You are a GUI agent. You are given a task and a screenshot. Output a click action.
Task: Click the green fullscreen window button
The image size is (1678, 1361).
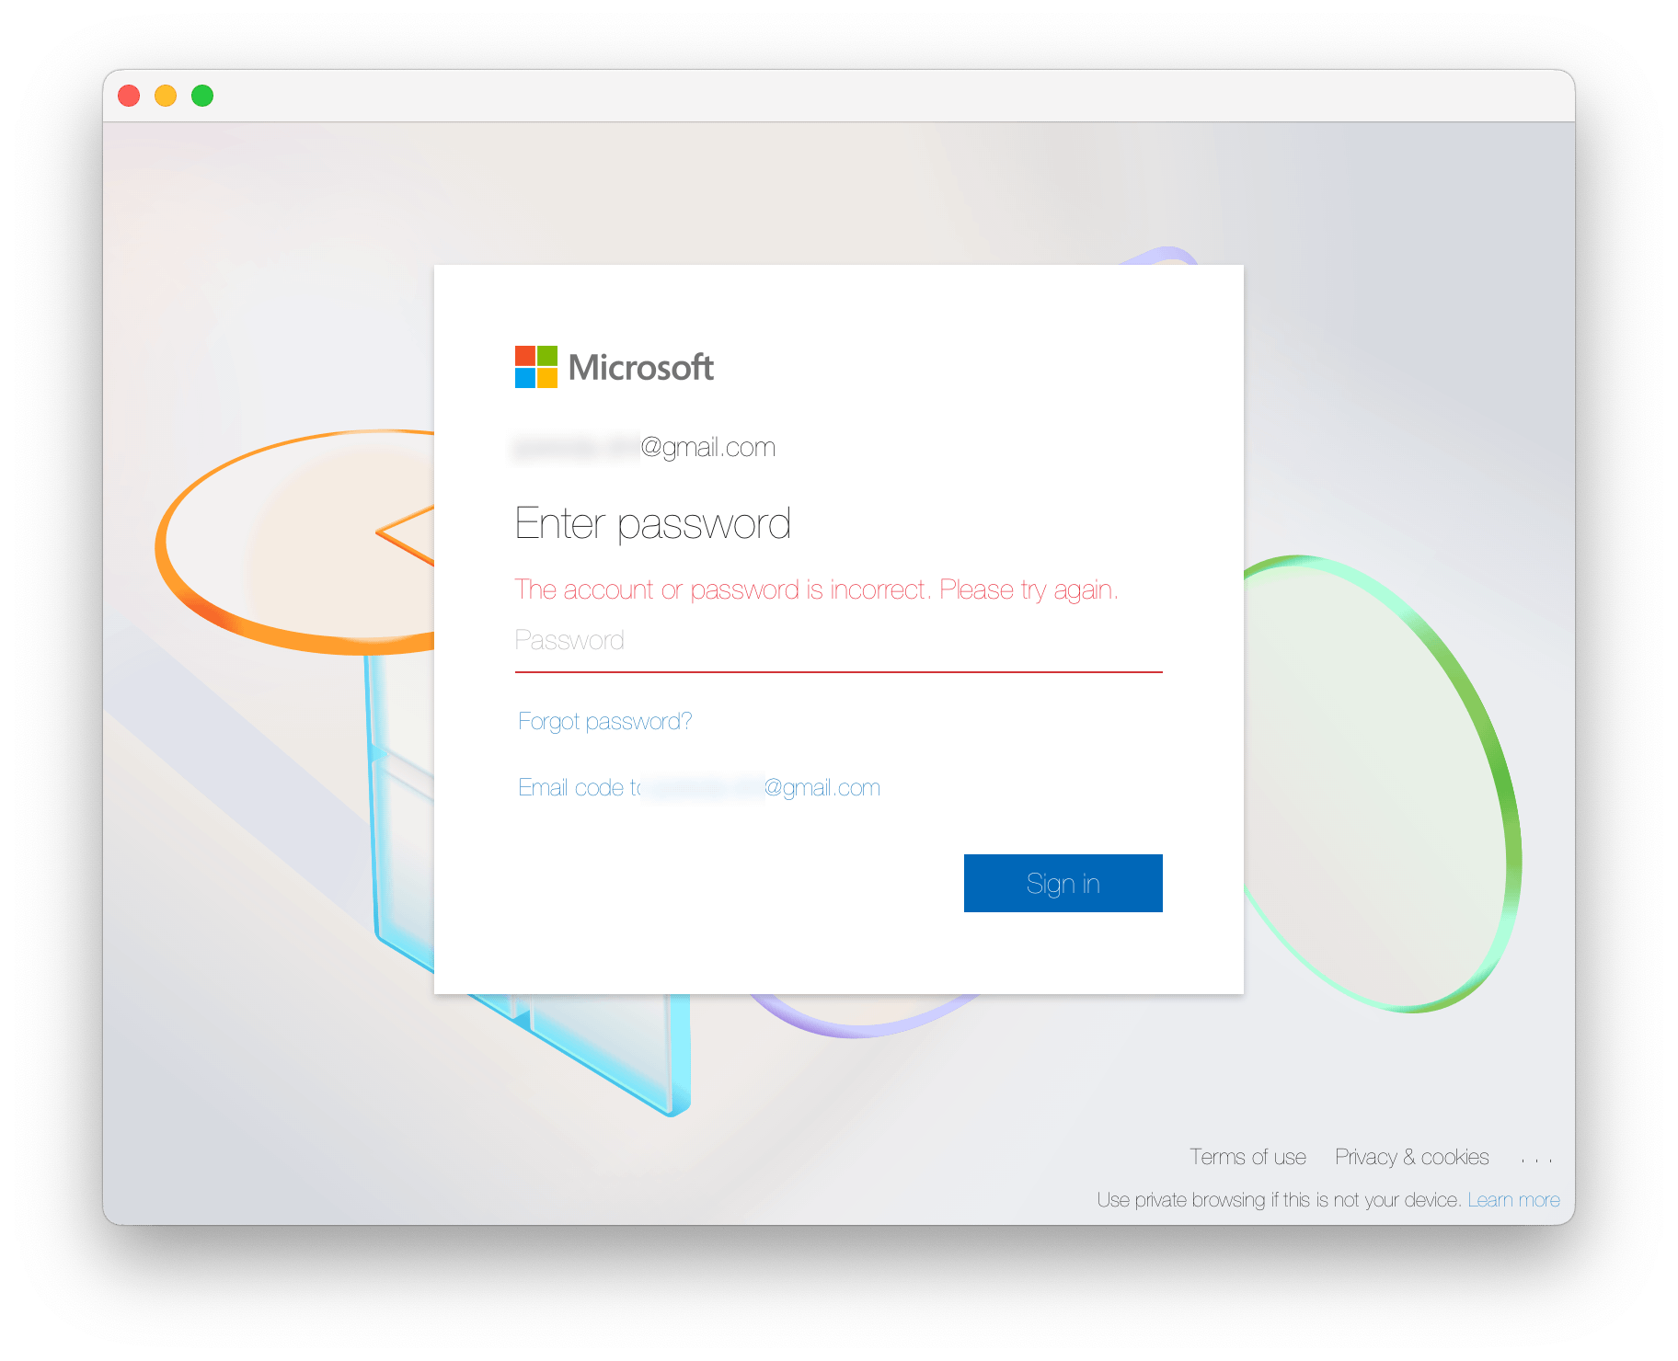tap(202, 96)
